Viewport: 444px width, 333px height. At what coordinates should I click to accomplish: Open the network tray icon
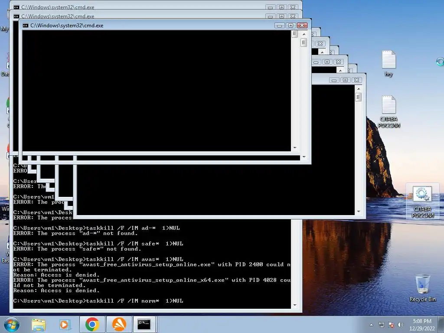382,325
